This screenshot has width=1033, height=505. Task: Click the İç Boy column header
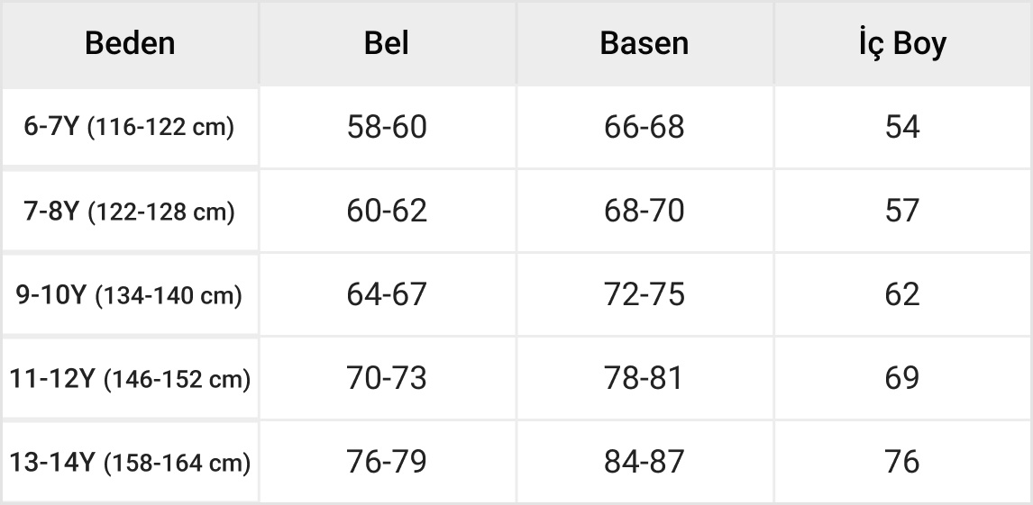click(x=901, y=43)
